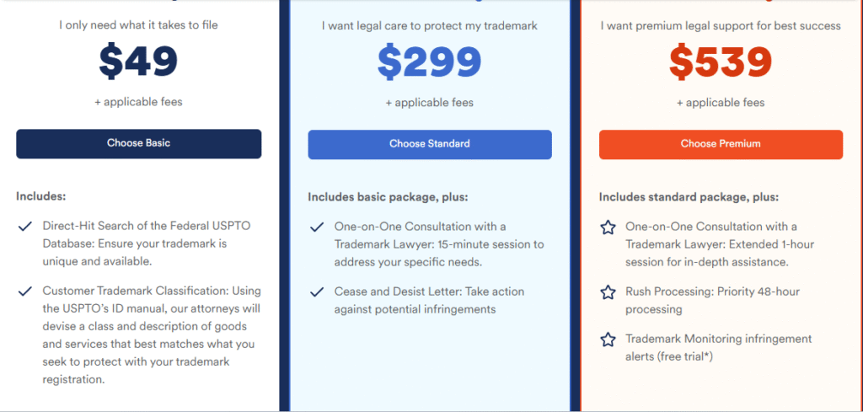
Task: Click the $539 premium price
Action: (721, 61)
